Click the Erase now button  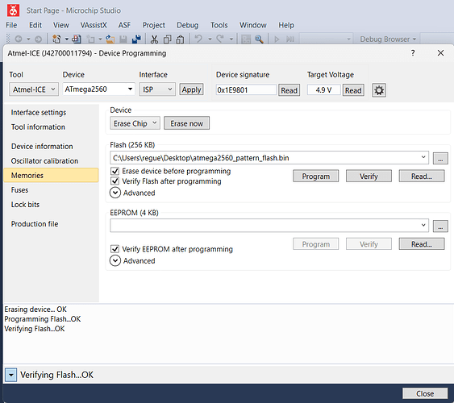(x=186, y=123)
